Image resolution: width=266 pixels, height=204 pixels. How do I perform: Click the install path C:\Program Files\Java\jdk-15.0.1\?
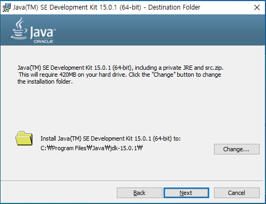point(91,148)
